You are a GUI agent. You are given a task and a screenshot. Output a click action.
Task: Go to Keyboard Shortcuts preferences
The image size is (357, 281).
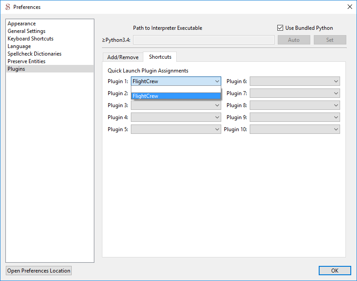tap(30, 39)
